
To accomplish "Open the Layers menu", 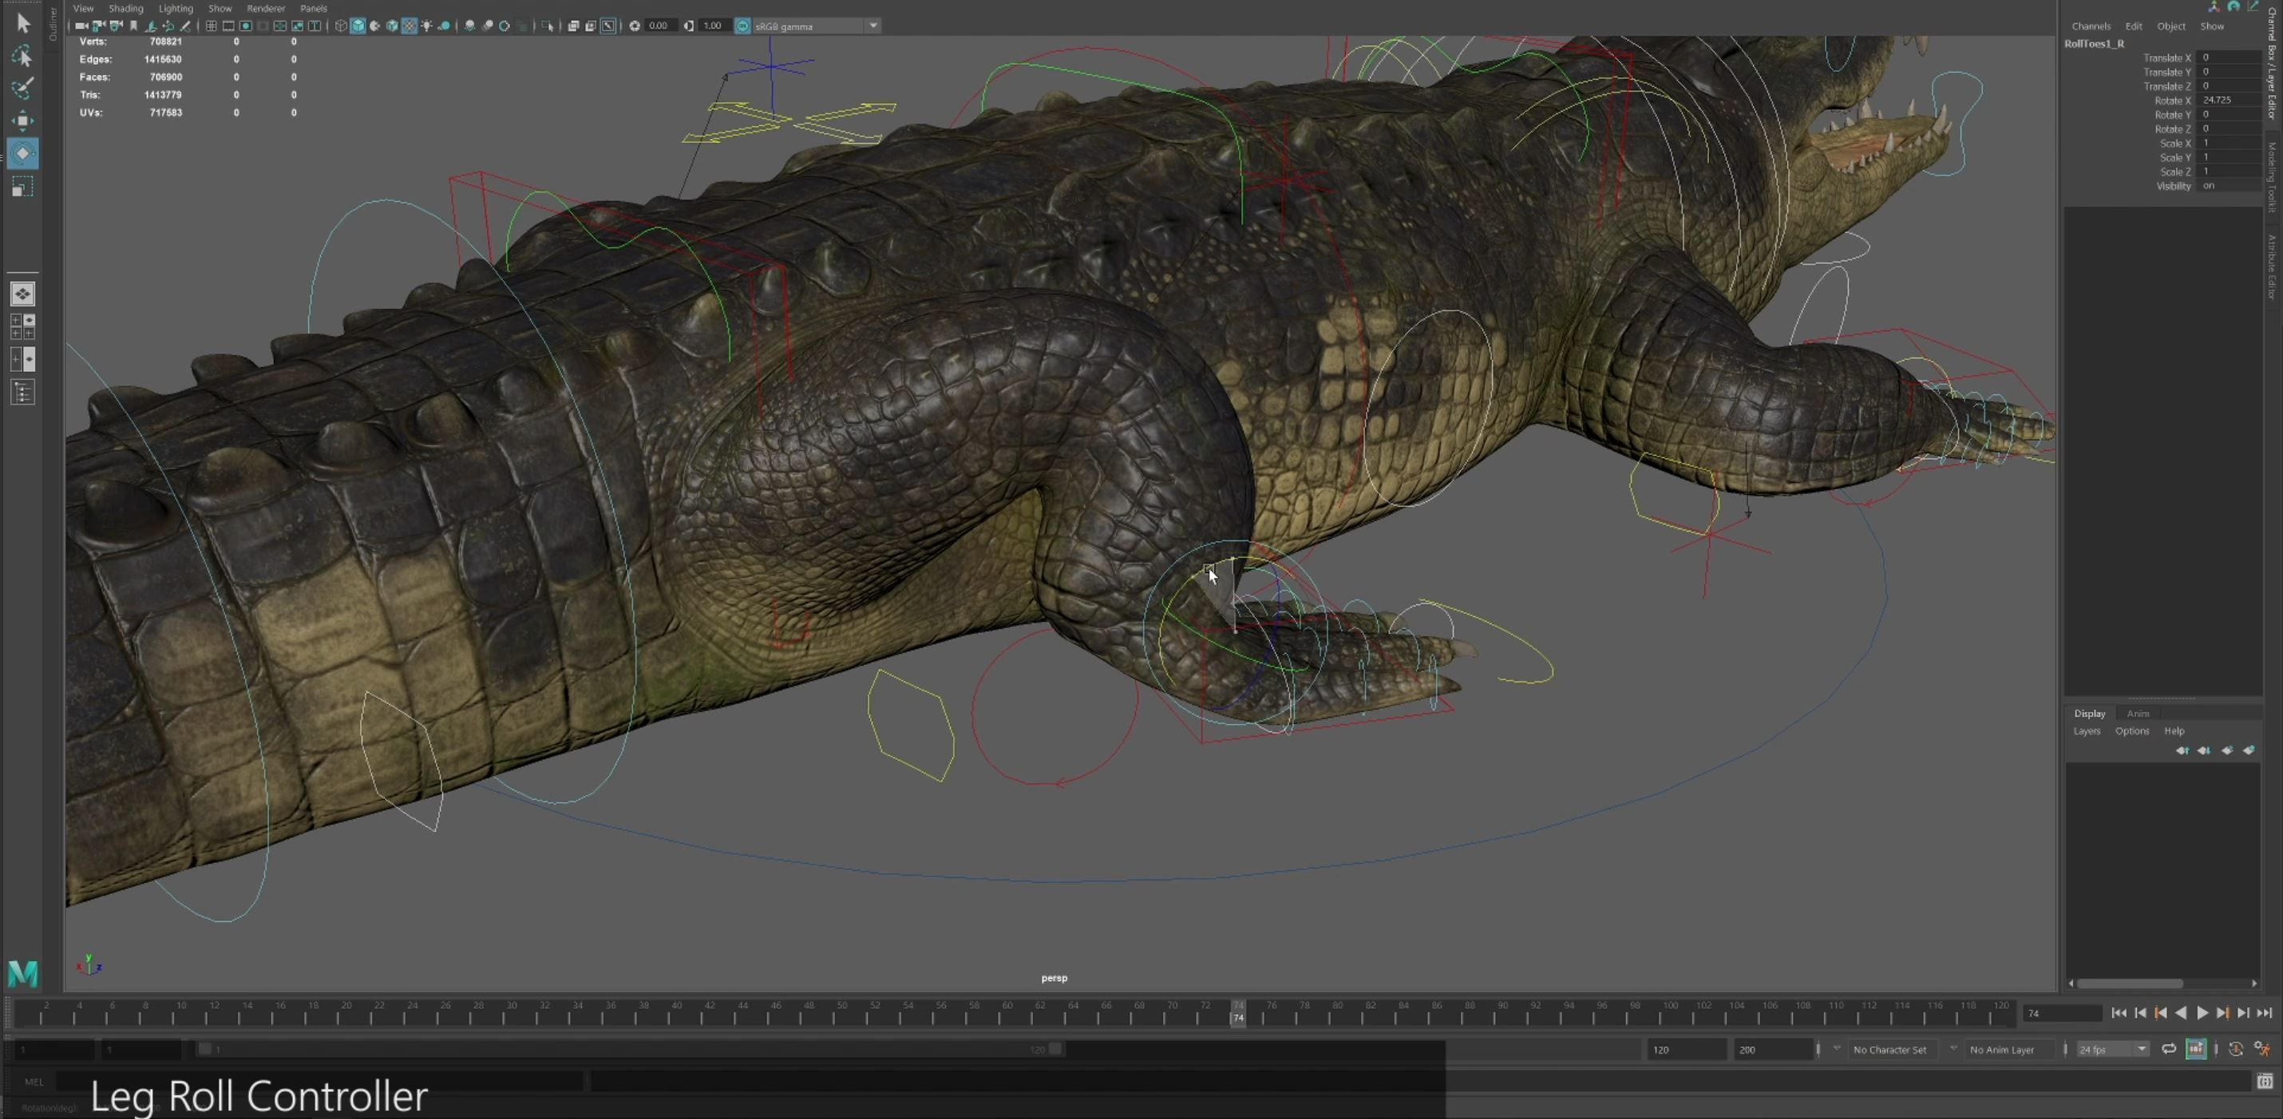I will pyautogui.click(x=2087, y=731).
